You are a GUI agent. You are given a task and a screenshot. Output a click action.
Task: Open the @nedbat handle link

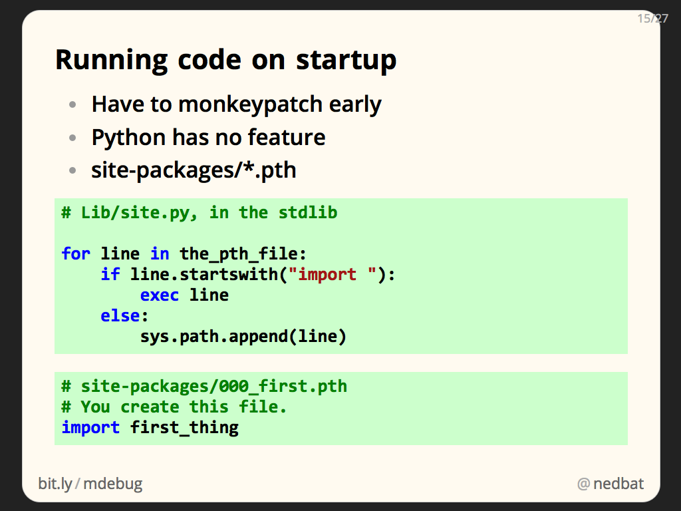(611, 484)
